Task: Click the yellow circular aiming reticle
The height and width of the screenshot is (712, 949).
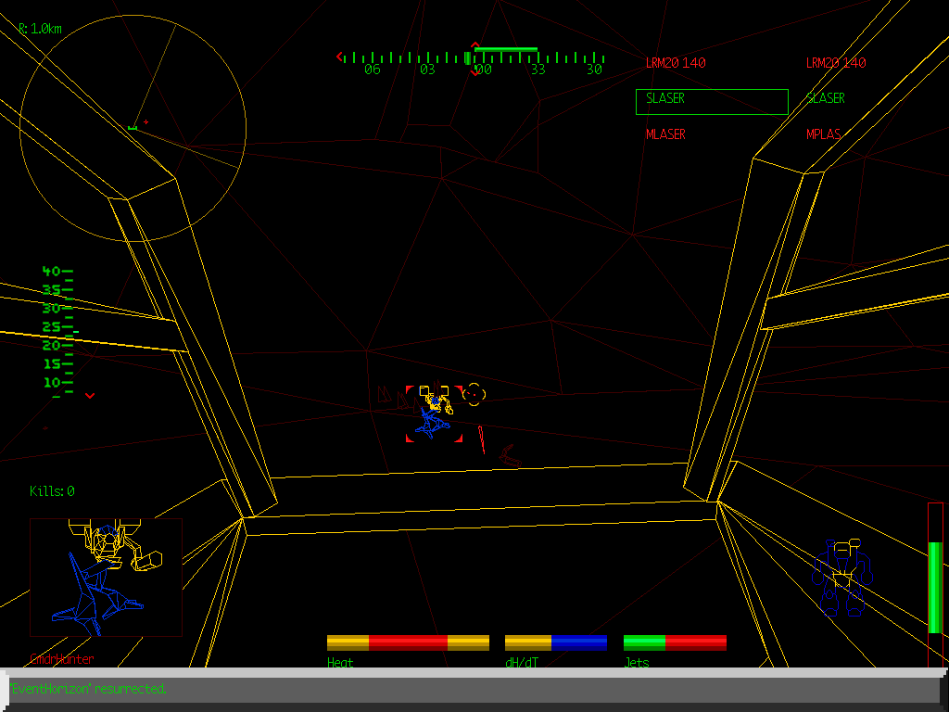Action: tap(474, 394)
